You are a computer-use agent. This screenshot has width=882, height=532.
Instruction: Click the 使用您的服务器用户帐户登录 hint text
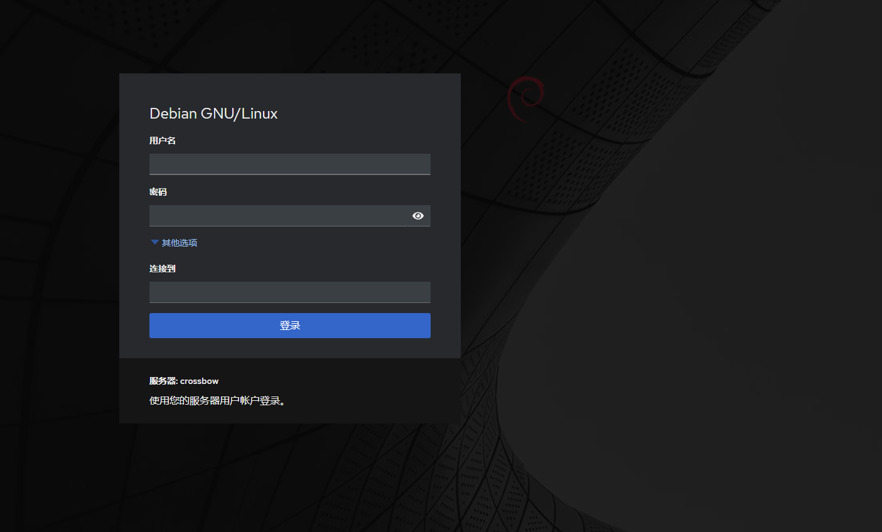(217, 401)
